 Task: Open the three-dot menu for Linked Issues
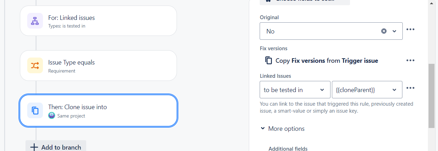410,88
